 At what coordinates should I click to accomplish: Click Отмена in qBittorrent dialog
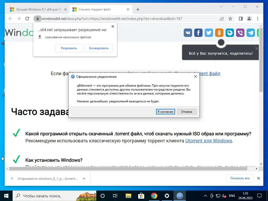tap(187, 111)
